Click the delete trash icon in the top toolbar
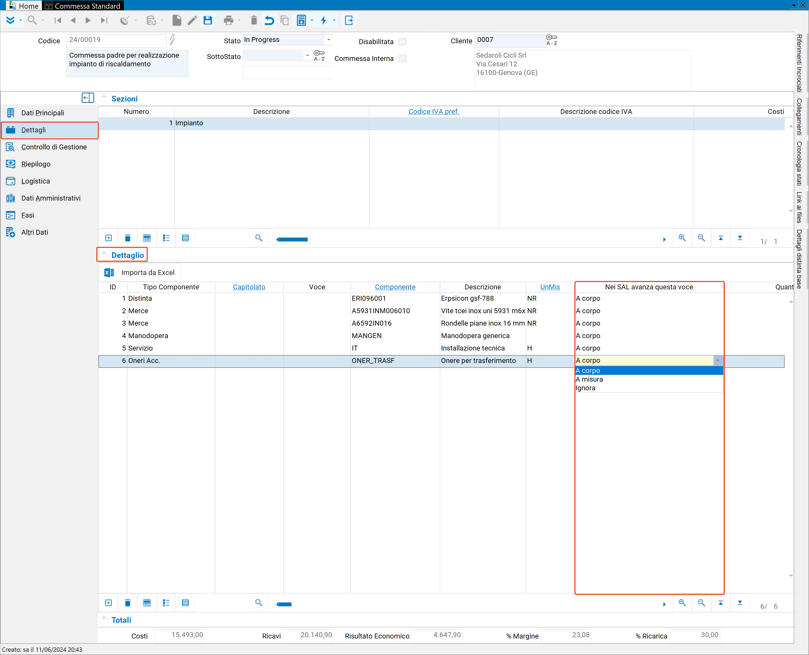809x655 pixels. point(254,20)
